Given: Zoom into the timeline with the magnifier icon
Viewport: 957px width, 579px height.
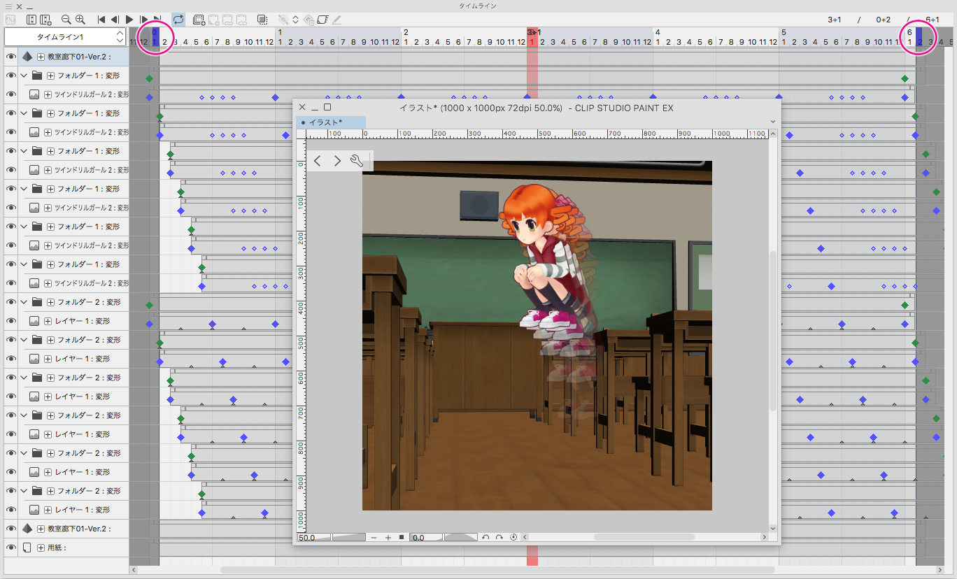Looking at the screenshot, I should click(79, 20).
